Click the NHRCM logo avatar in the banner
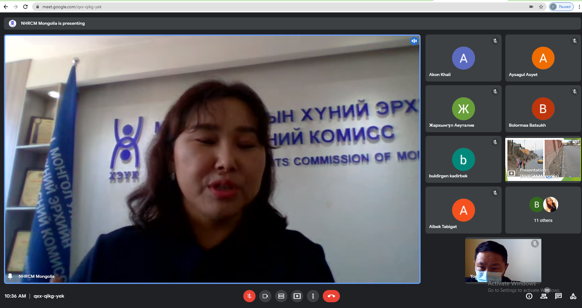The image size is (582, 308). pos(13,23)
